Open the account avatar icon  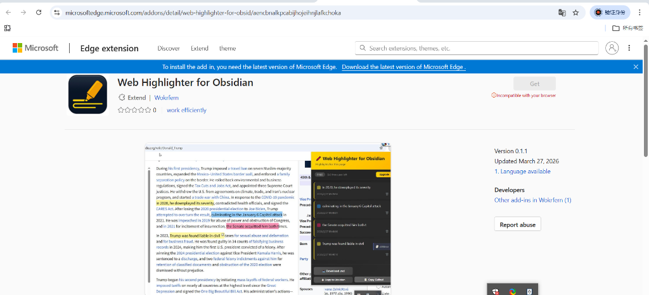[612, 48]
